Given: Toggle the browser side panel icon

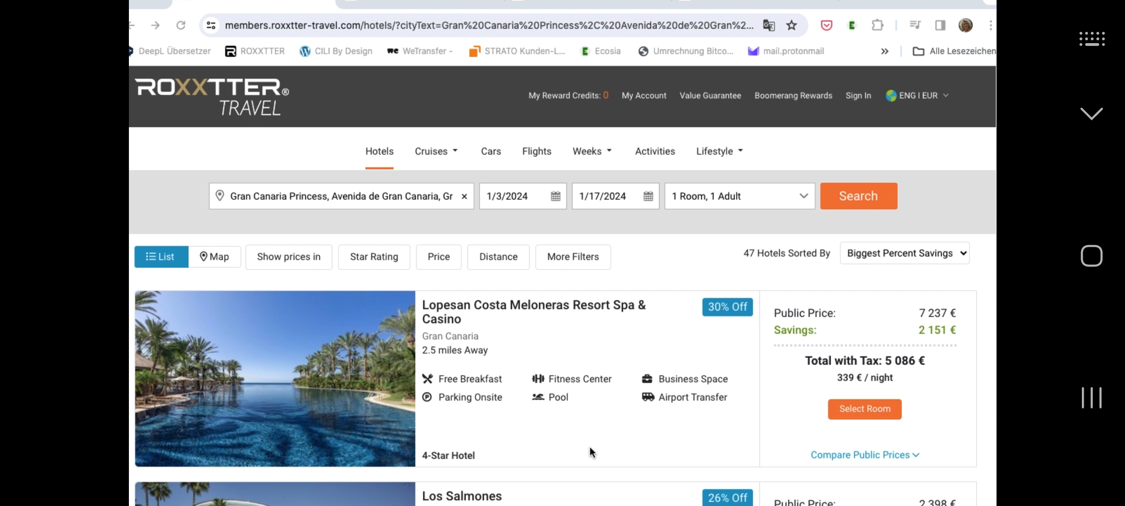Looking at the screenshot, I should pyautogui.click(x=940, y=25).
